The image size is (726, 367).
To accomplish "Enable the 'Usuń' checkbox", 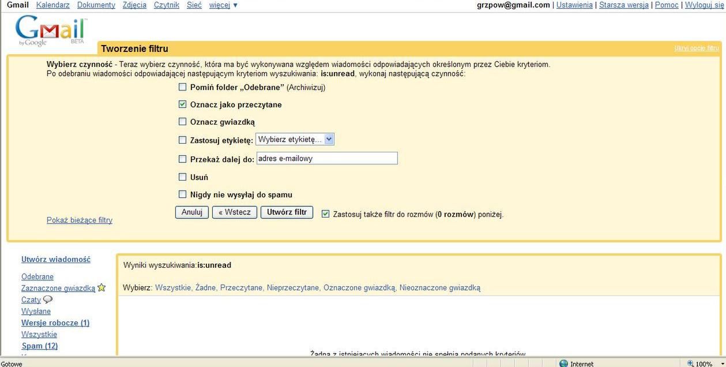I will point(182,177).
